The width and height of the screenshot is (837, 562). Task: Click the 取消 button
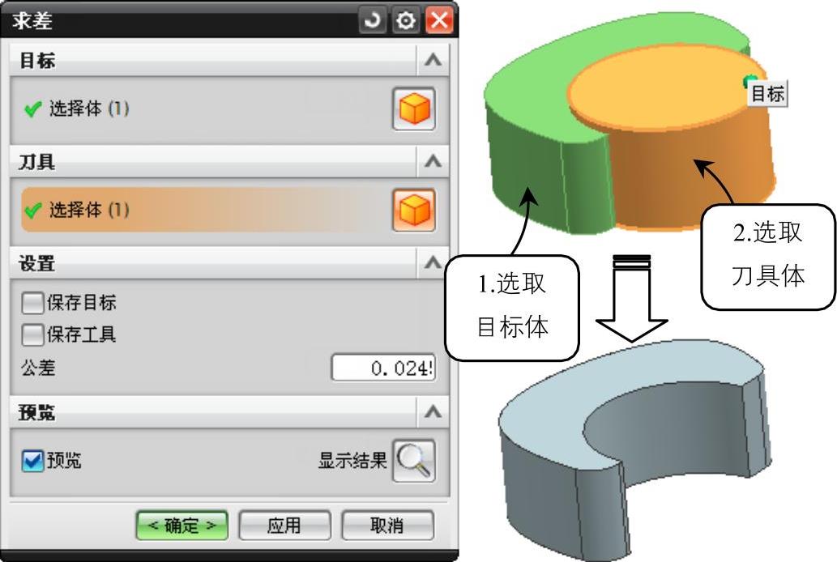coord(387,526)
